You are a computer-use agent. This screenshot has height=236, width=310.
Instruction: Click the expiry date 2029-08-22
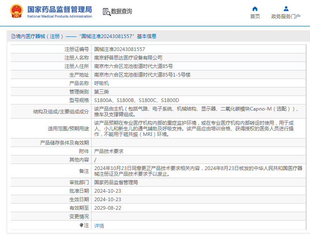coord(107,208)
